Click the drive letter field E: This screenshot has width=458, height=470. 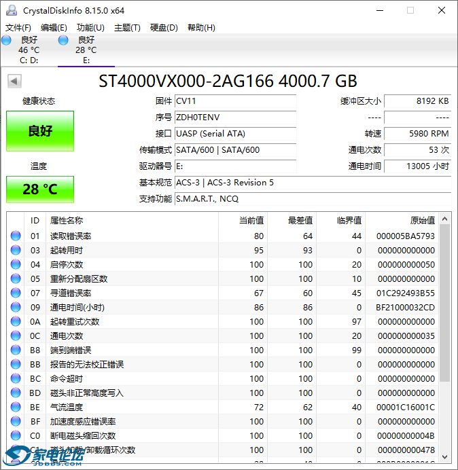tap(235, 166)
